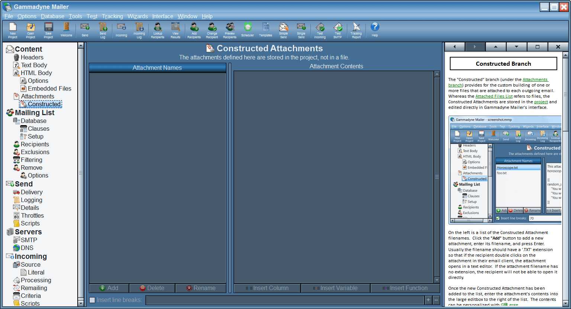This screenshot has width=571, height=309.
Task: Click the View Results icon
Action: coord(175,30)
